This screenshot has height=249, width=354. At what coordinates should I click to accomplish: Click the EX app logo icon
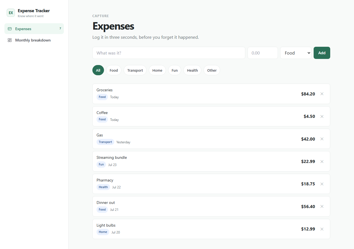click(11, 13)
